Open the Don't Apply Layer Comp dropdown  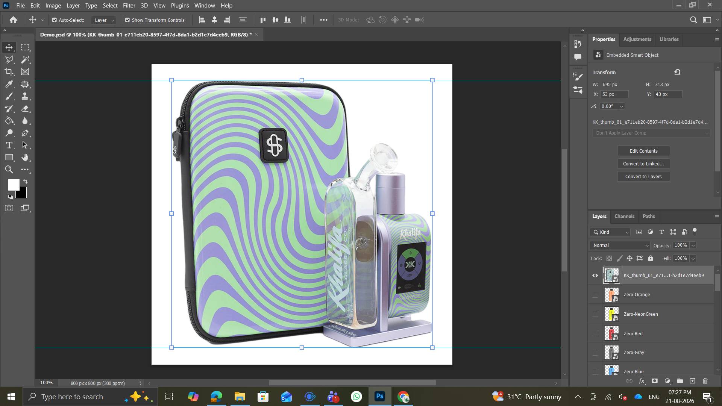[x=651, y=133]
